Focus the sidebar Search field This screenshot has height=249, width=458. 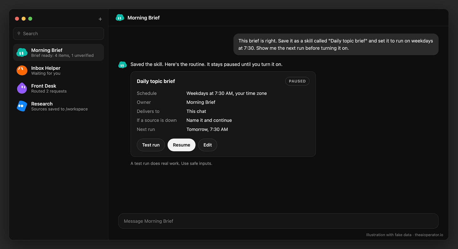coord(59,34)
